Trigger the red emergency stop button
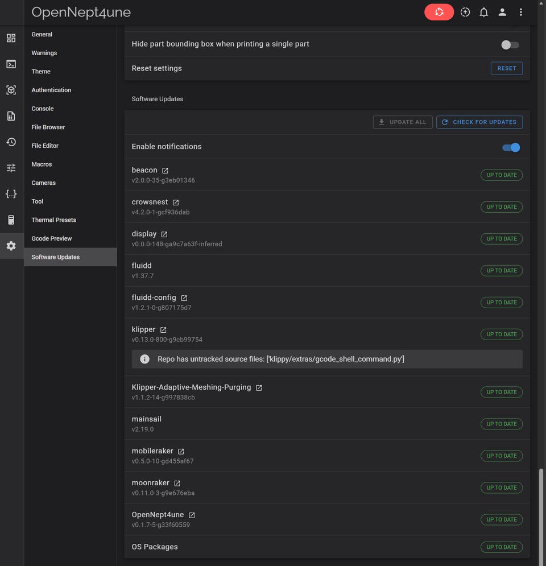 tap(439, 12)
